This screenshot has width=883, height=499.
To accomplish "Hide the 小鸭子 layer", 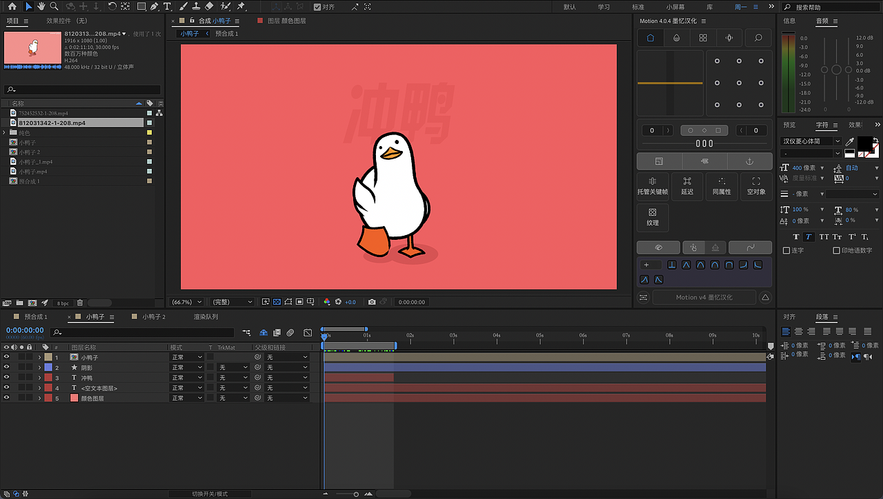I will (6, 358).
